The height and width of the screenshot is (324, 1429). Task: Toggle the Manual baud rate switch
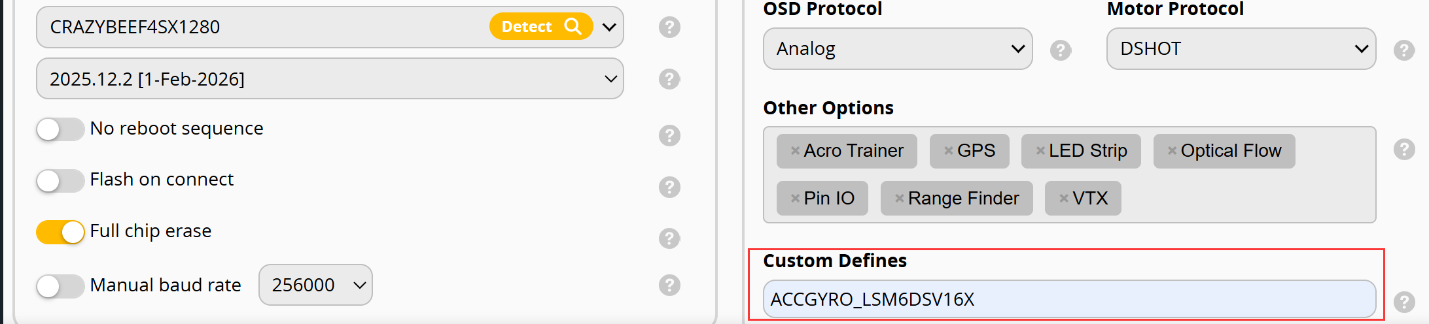click(60, 286)
